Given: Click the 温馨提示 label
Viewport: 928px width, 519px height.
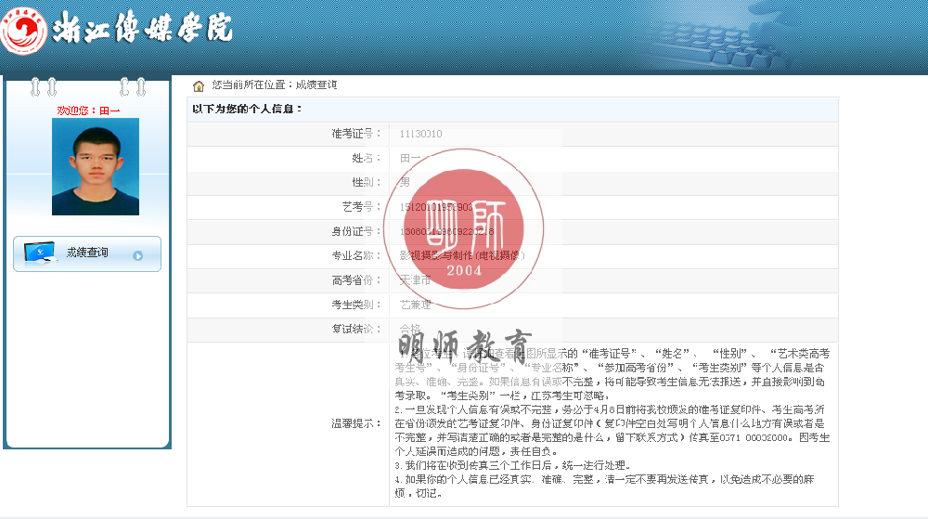Looking at the screenshot, I should click(x=355, y=423).
